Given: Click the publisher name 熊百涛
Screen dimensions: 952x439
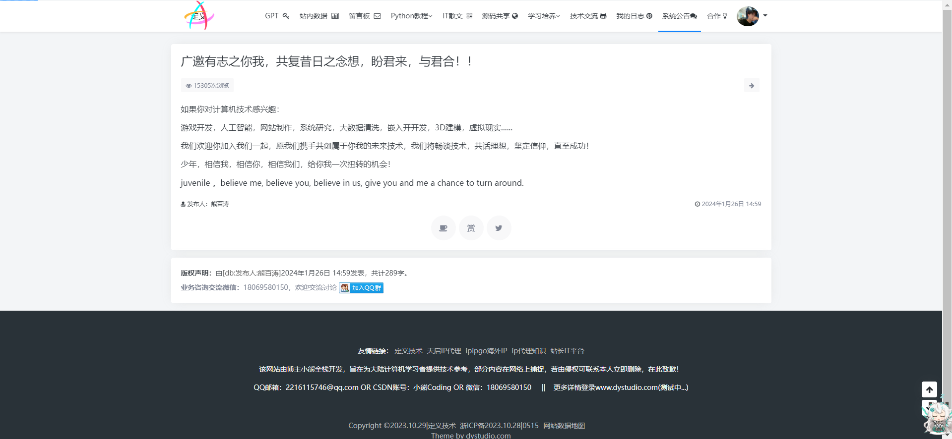Looking at the screenshot, I should [220, 204].
